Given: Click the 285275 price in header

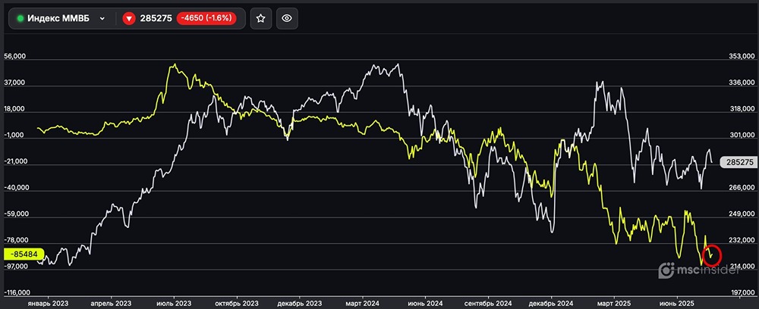Looking at the screenshot, I should click(x=156, y=18).
